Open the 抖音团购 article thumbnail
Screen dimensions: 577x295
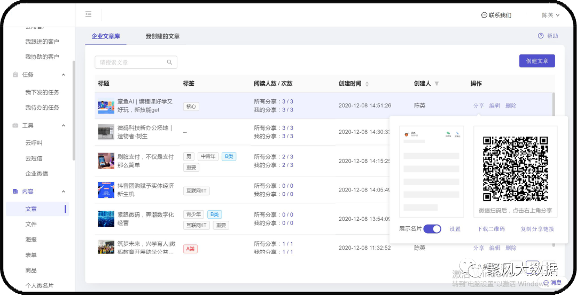tap(106, 190)
